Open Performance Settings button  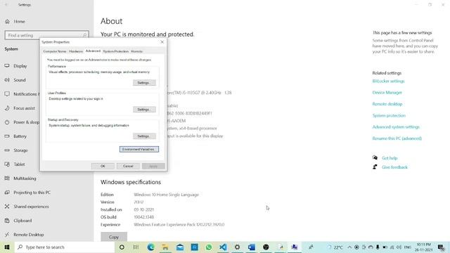click(x=144, y=83)
